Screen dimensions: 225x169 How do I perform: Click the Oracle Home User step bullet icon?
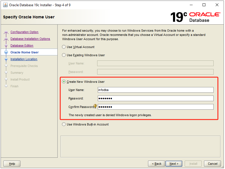[x=6, y=52]
